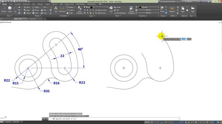Select the Circle tool
The width and height of the screenshot is (222, 124).
tap(10, 9)
